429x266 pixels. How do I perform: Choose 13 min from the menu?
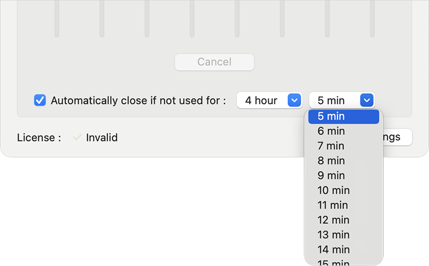pos(343,235)
